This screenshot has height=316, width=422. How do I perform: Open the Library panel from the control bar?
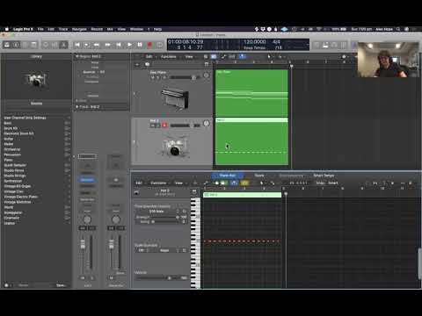point(7,45)
